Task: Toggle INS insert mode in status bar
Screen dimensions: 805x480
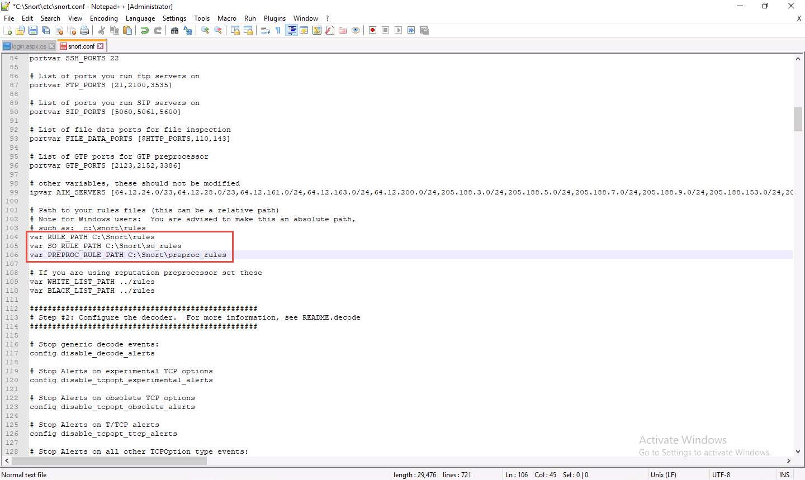Action: click(784, 475)
